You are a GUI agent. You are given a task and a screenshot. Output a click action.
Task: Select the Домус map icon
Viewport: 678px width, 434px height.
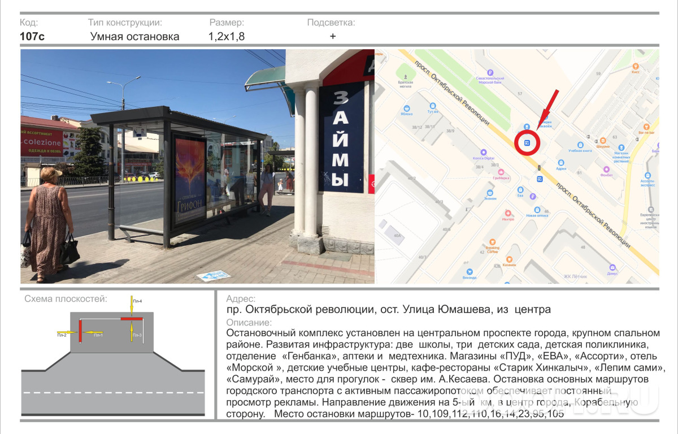point(612,266)
